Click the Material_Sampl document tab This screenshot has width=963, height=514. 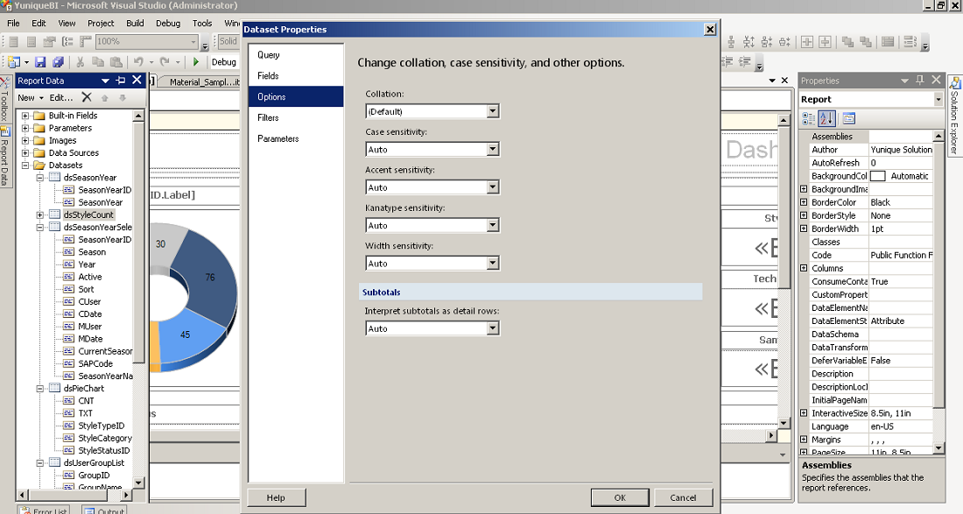(x=200, y=81)
